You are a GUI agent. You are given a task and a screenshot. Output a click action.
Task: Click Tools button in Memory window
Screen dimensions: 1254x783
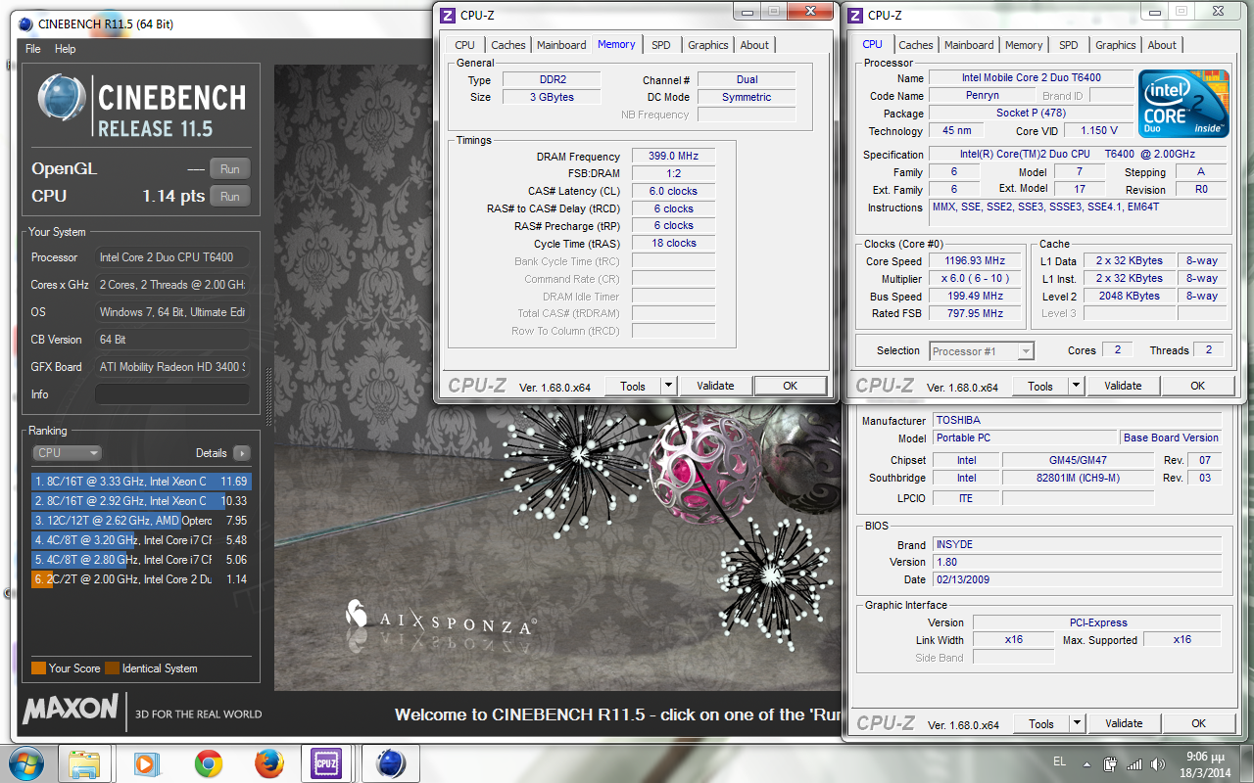point(633,386)
